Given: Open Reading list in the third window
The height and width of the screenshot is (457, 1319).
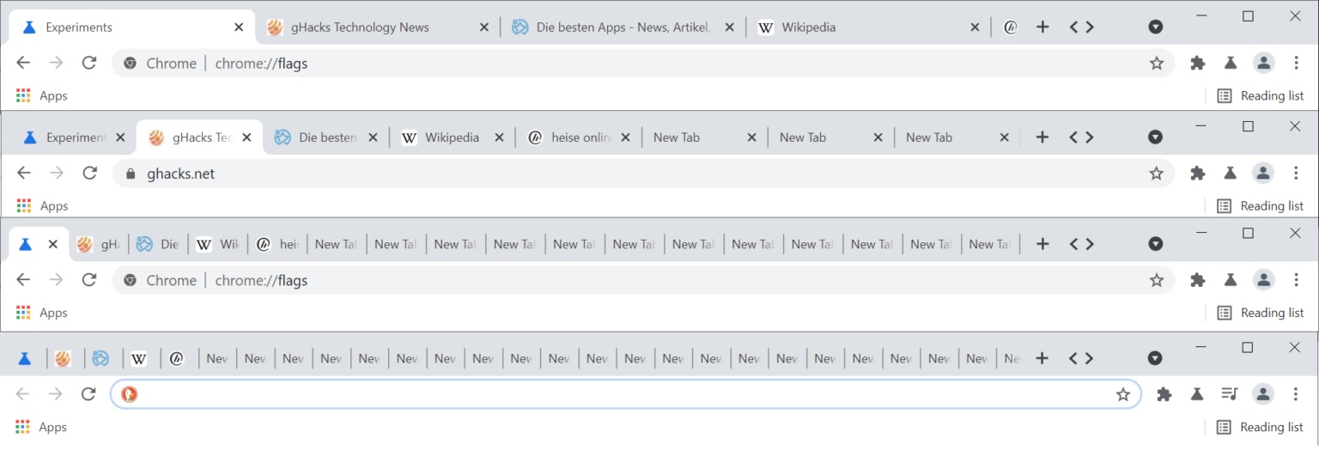Looking at the screenshot, I should tap(1261, 313).
